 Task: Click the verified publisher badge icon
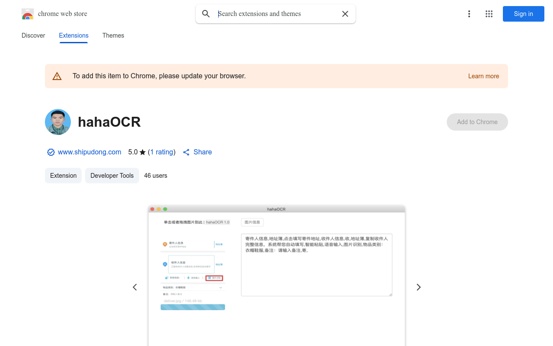(x=51, y=152)
